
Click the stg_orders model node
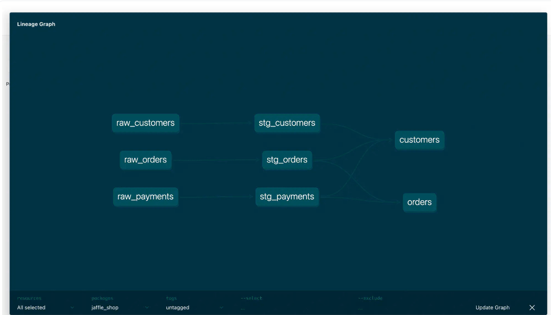tap(287, 160)
